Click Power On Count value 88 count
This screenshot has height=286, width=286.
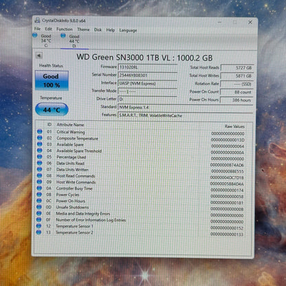(x=236, y=92)
